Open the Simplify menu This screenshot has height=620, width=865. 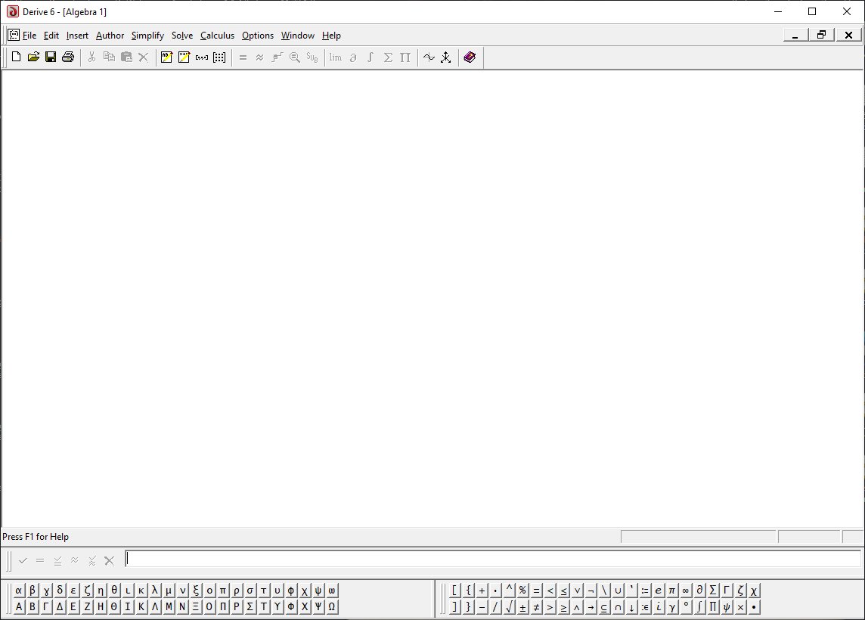point(147,36)
